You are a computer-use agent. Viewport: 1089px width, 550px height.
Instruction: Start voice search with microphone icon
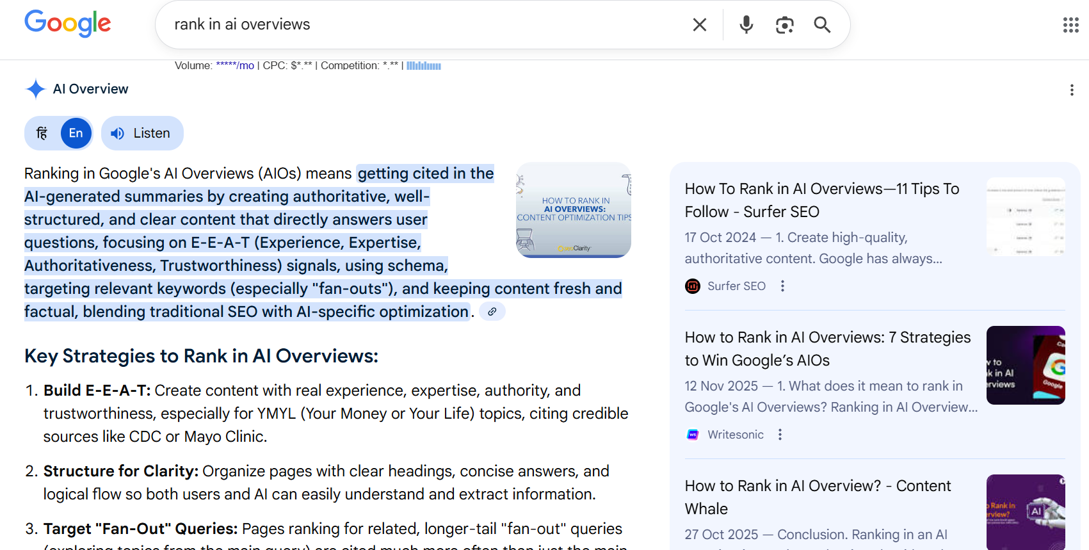pos(746,25)
